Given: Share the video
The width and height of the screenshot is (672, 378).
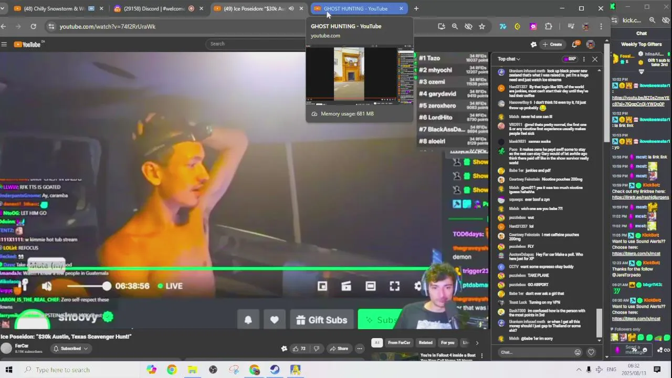Looking at the screenshot, I should pos(339,349).
